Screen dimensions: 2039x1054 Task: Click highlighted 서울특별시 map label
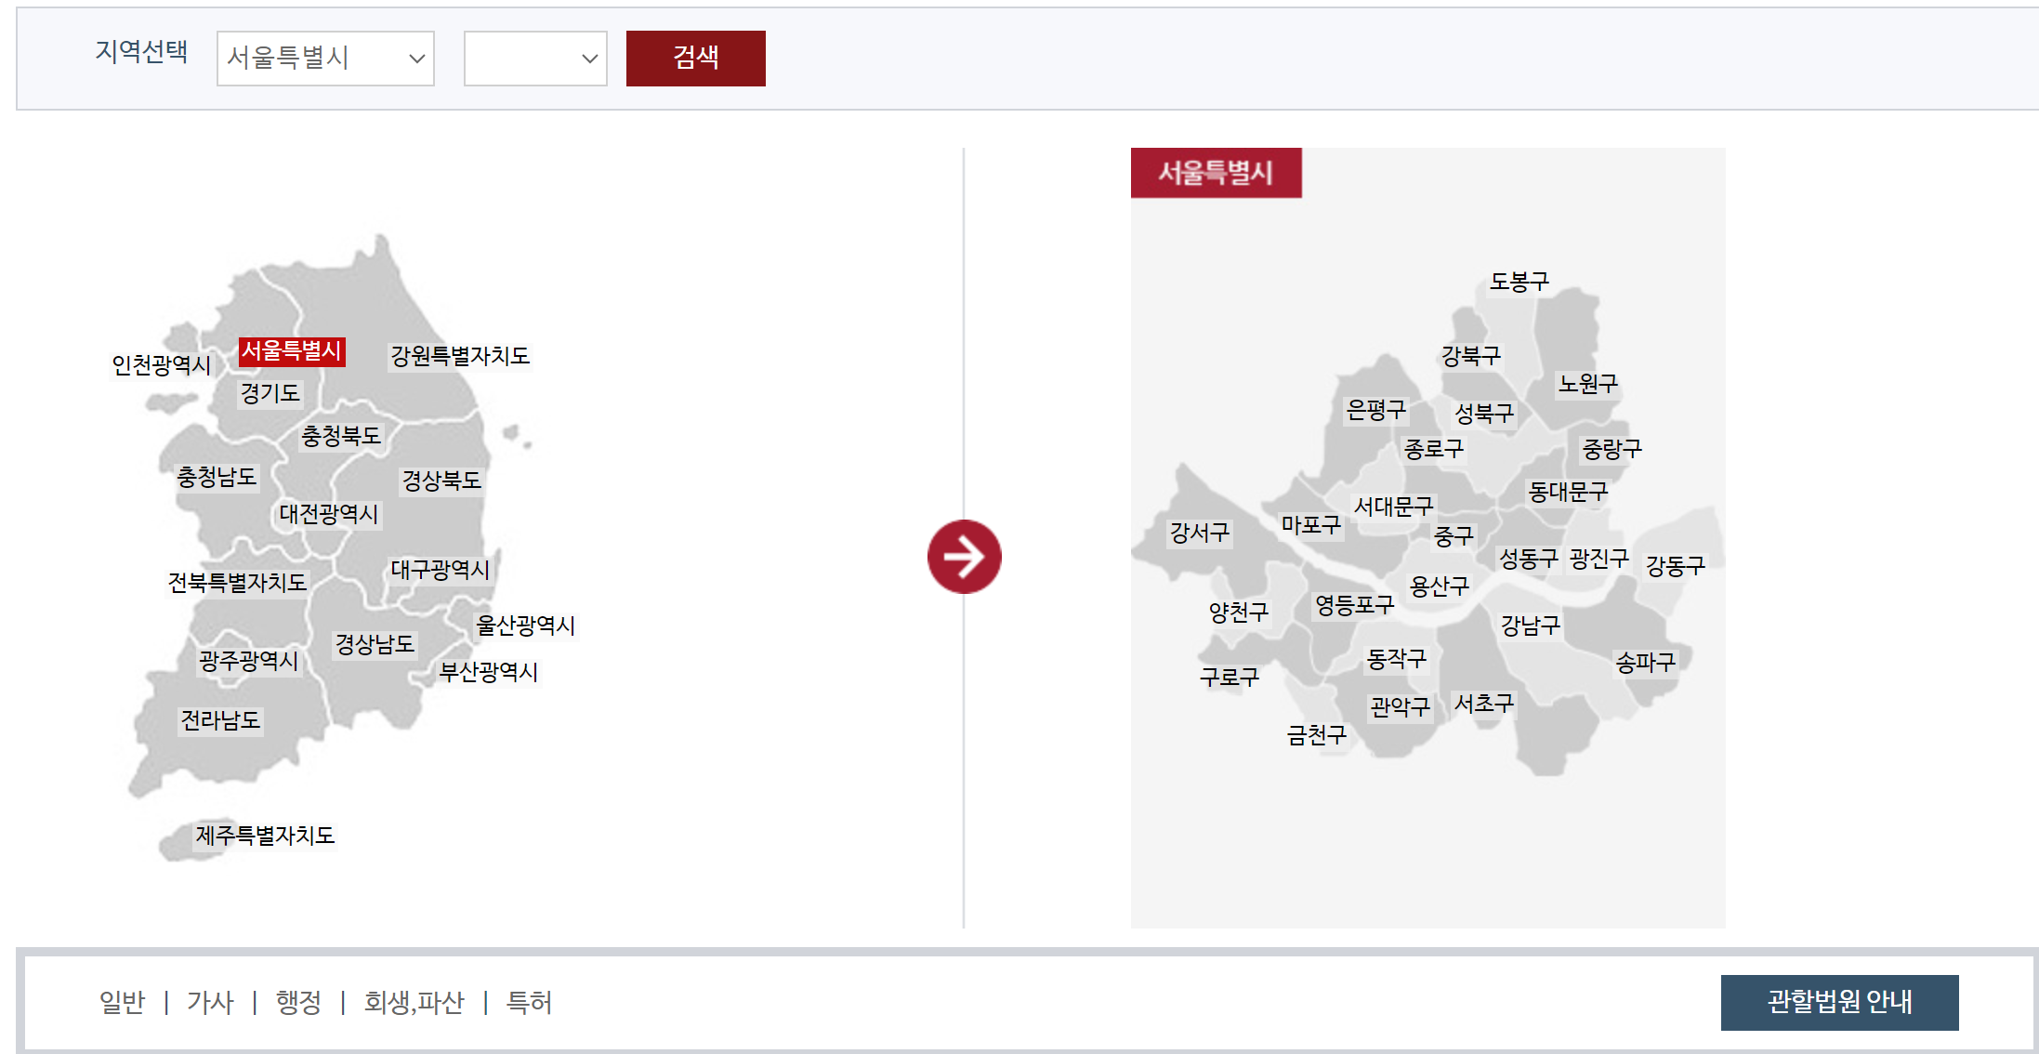(x=291, y=351)
